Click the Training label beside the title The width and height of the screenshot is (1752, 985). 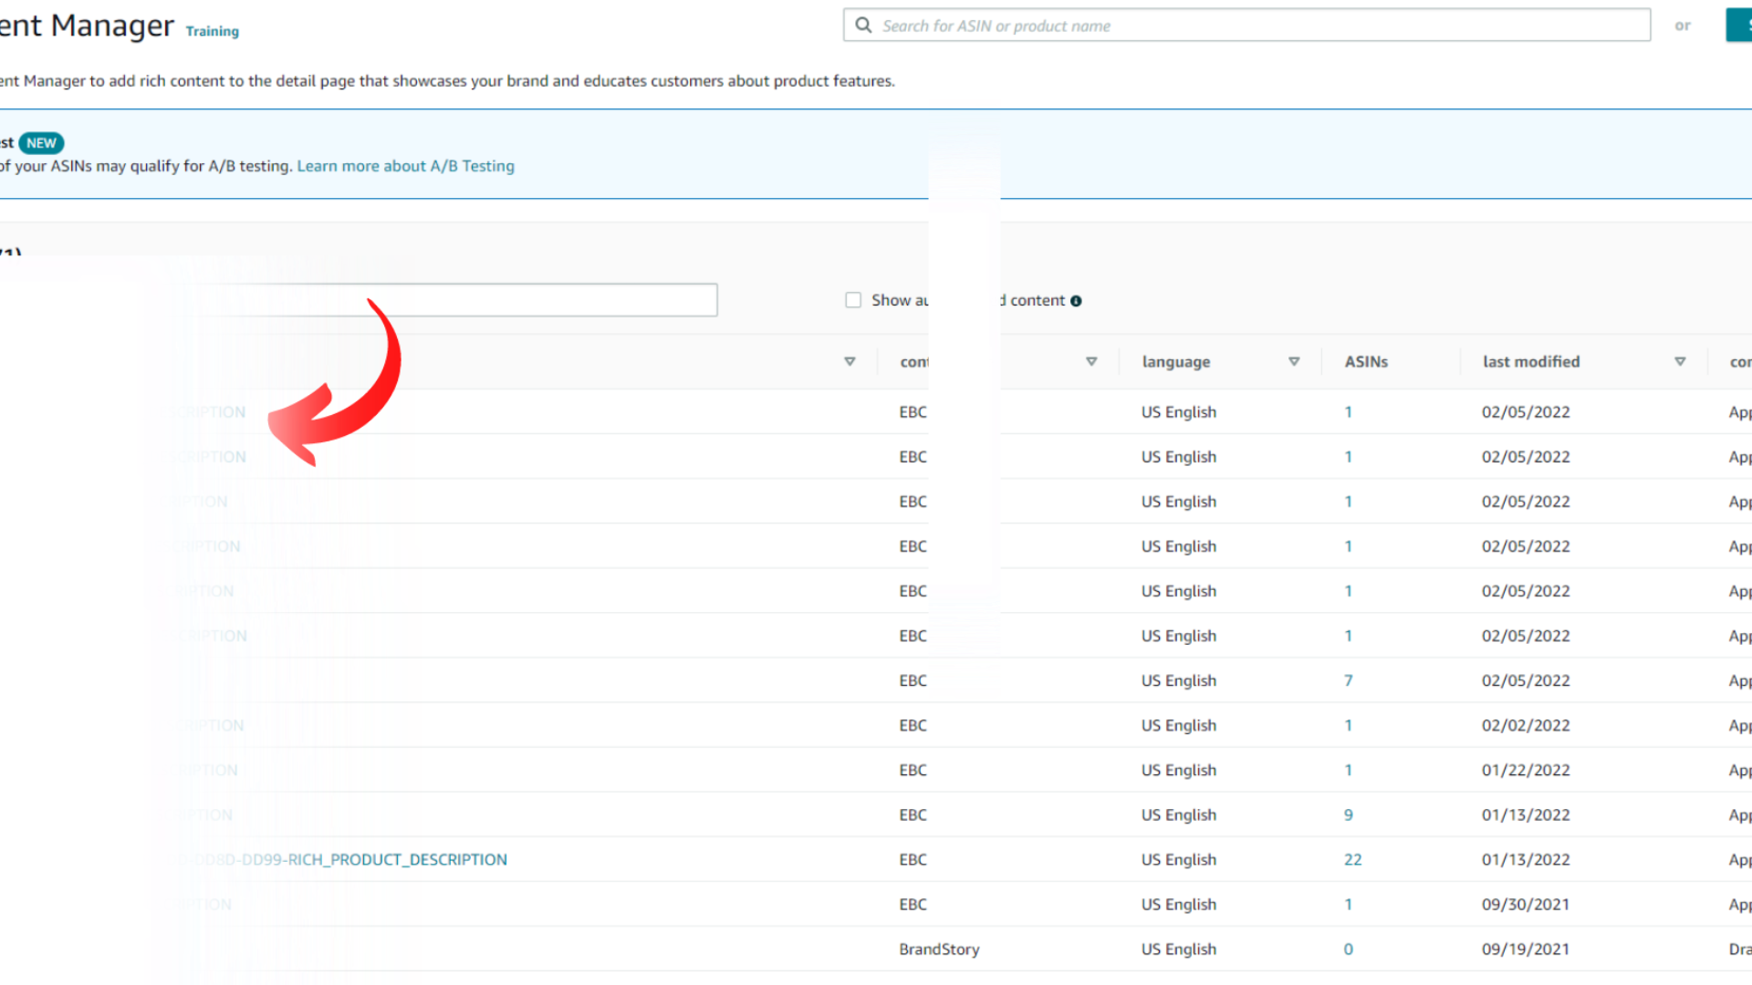click(x=212, y=31)
